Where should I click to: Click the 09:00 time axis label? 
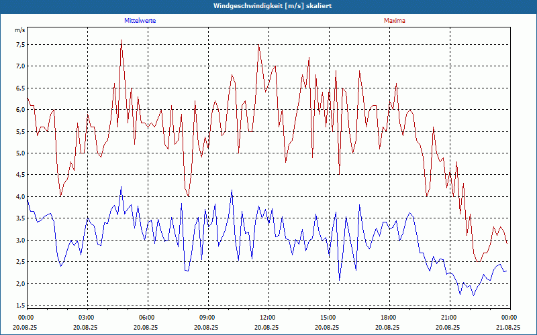click(206, 318)
